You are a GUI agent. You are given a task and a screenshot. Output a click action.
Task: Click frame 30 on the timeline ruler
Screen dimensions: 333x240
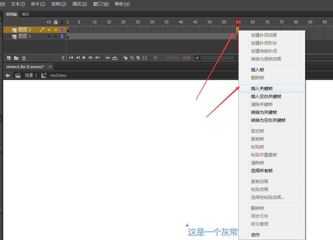click(x=152, y=22)
